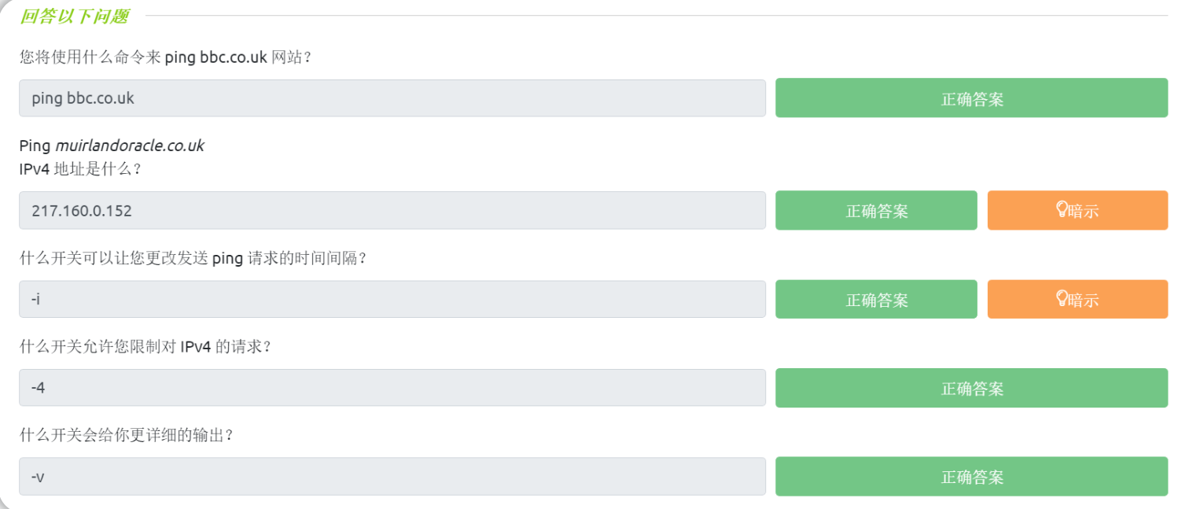The width and height of the screenshot is (1178, 509).
Task: Click the 暗示 hint button for the IPv4 address question
Action: point(1077,210)
